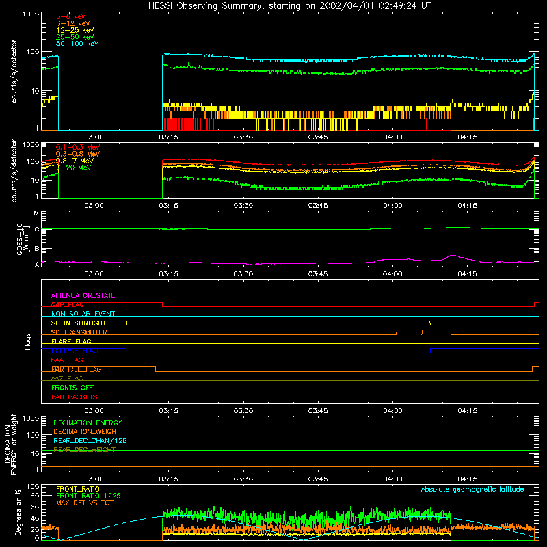
Task: Select the DECIMATION_ENERGY legend label
Action: click(x=88, y=423)
